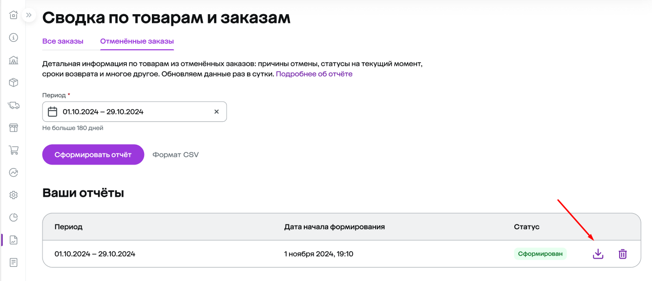652x281 pixels.
Task: Download the generated report
Action: tap(598, 254)
